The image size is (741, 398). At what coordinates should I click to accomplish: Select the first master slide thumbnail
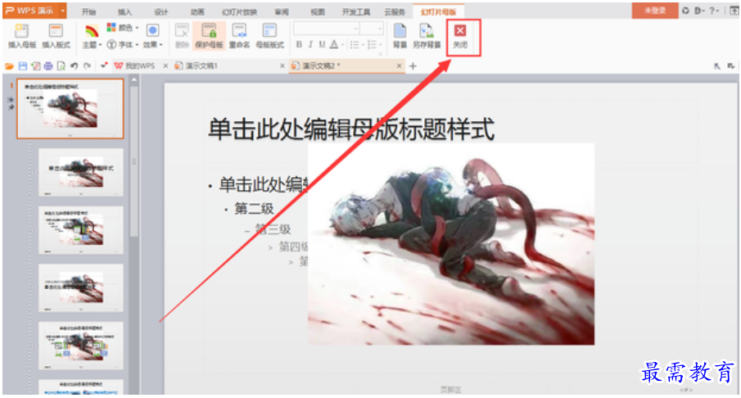coord(70,109)
